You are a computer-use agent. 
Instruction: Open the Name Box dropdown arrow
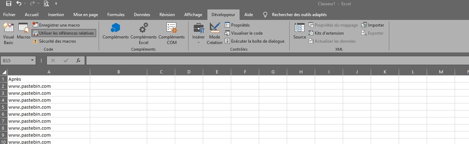[x=33, y=60]
